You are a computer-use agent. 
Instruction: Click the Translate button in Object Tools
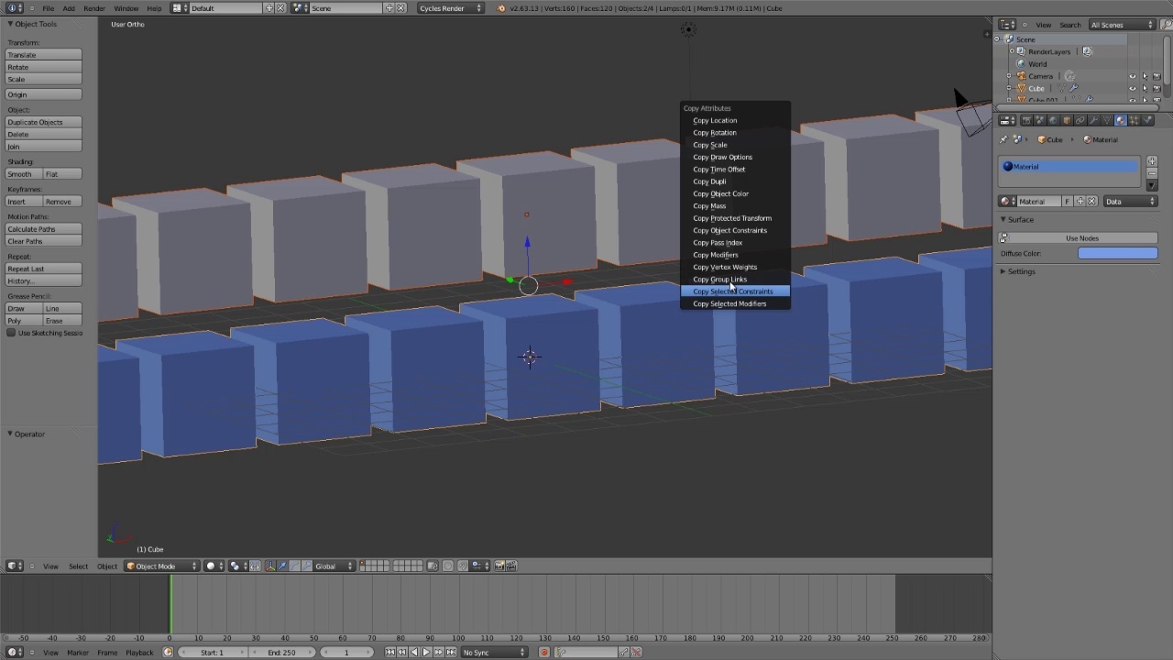pyautogui.click(x=43, y=54)
